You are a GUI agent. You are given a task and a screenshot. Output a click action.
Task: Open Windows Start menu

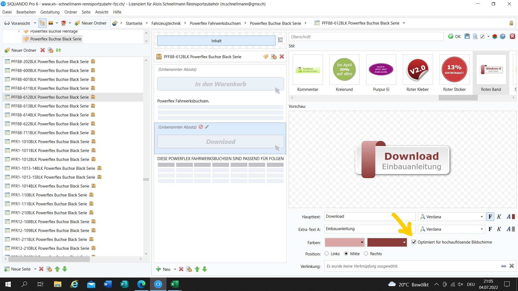pos(8,284)
